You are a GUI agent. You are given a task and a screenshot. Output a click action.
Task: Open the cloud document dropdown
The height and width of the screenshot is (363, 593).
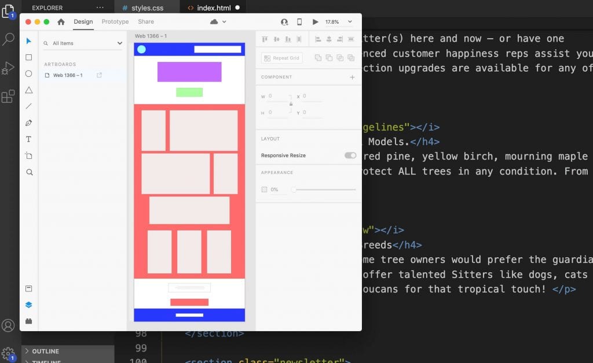(x=224, y=22)
